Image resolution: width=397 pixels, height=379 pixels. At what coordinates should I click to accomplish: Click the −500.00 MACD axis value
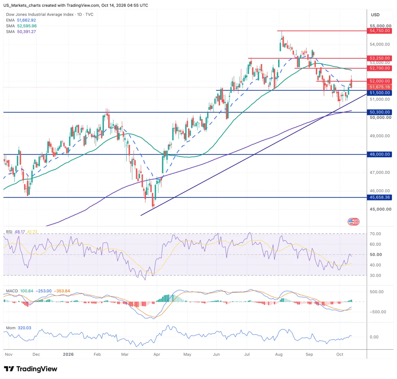coord(378,312)
